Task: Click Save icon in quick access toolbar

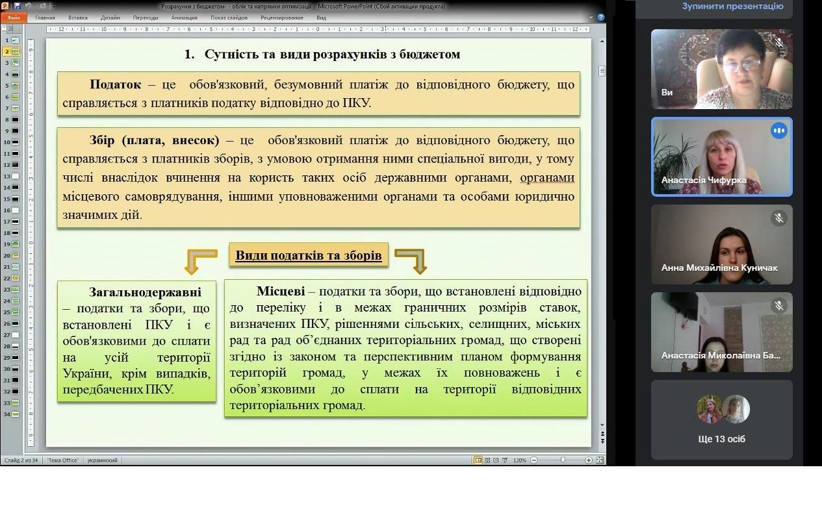Action: click(18, 6)
